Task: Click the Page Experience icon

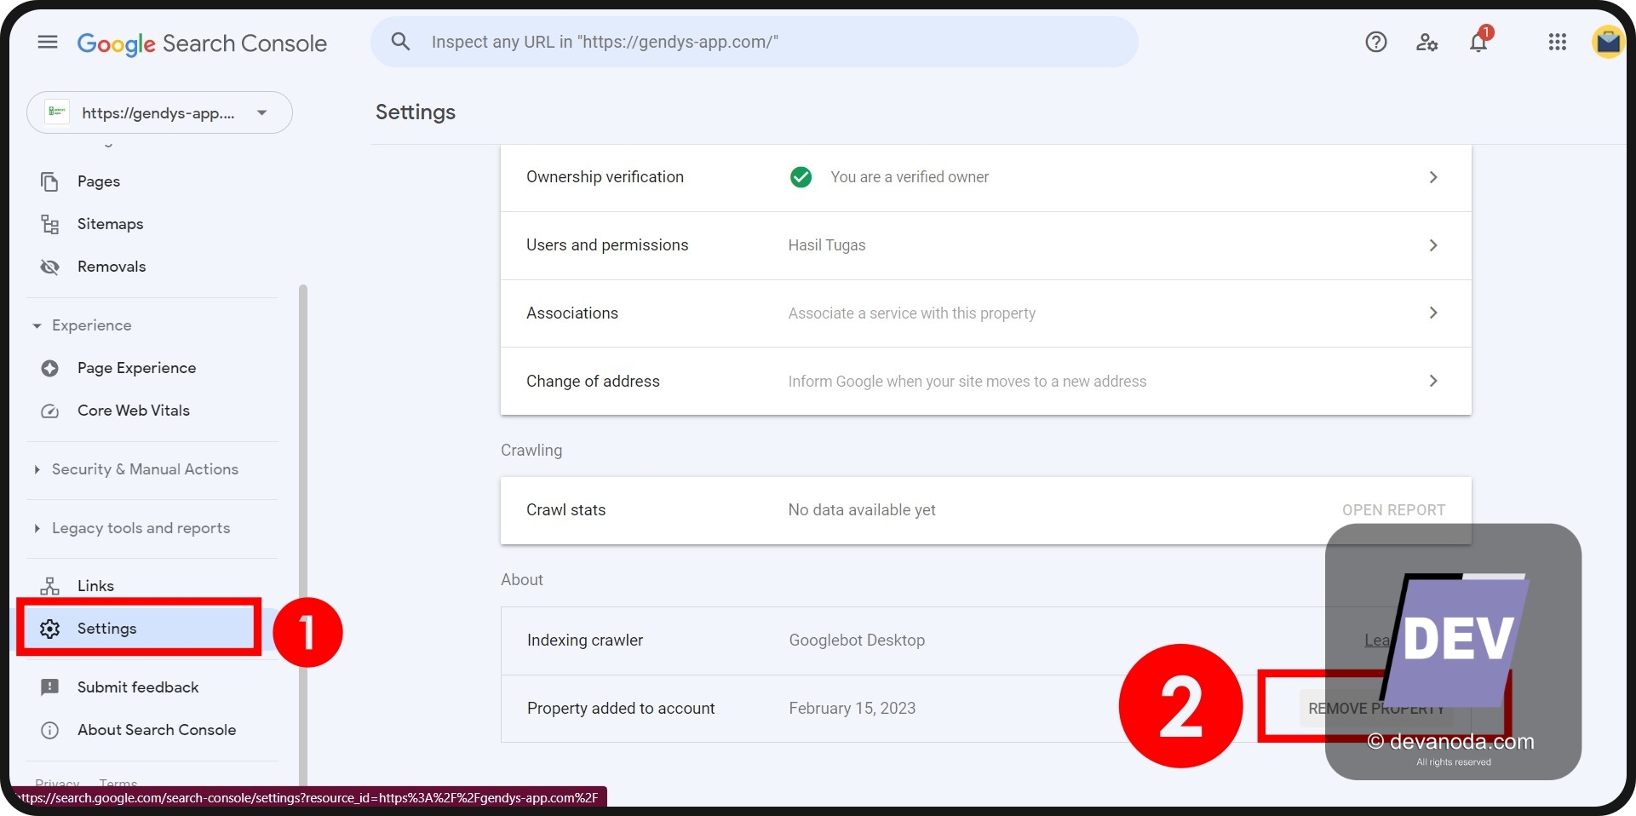Action: coord(49,368)
